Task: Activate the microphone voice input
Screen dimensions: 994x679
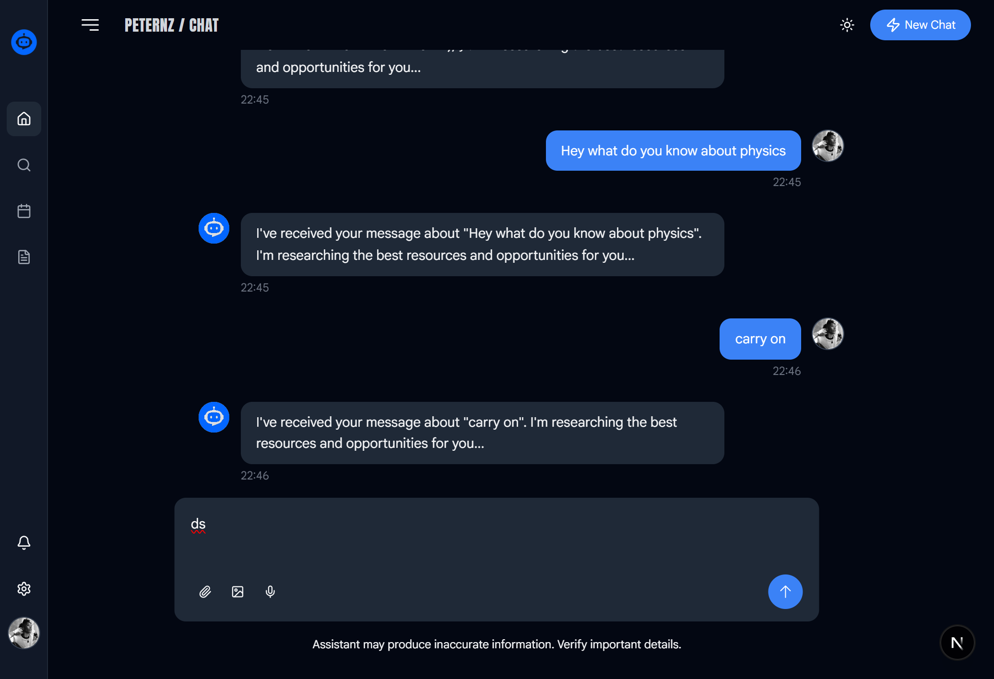Action: (x=270, y=592)
